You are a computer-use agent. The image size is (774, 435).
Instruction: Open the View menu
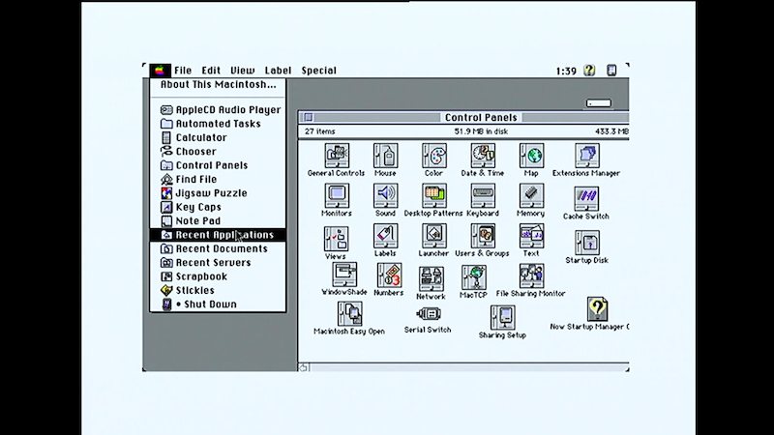(243, 71)
